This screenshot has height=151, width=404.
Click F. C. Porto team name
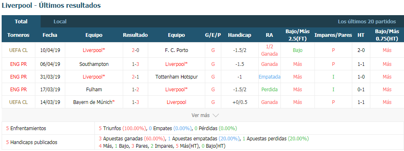coord(177,50)
